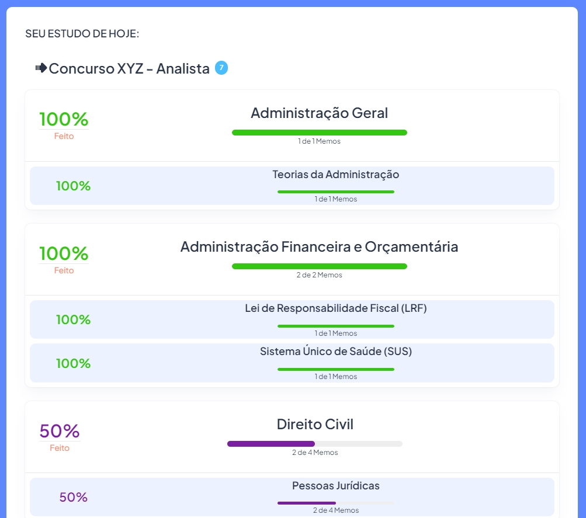Image resolution: width=586 pixels, height=518 pixels.
Task: Click the SUS topic progress bar
Action: pyautogui.click(x=335, y=369)
